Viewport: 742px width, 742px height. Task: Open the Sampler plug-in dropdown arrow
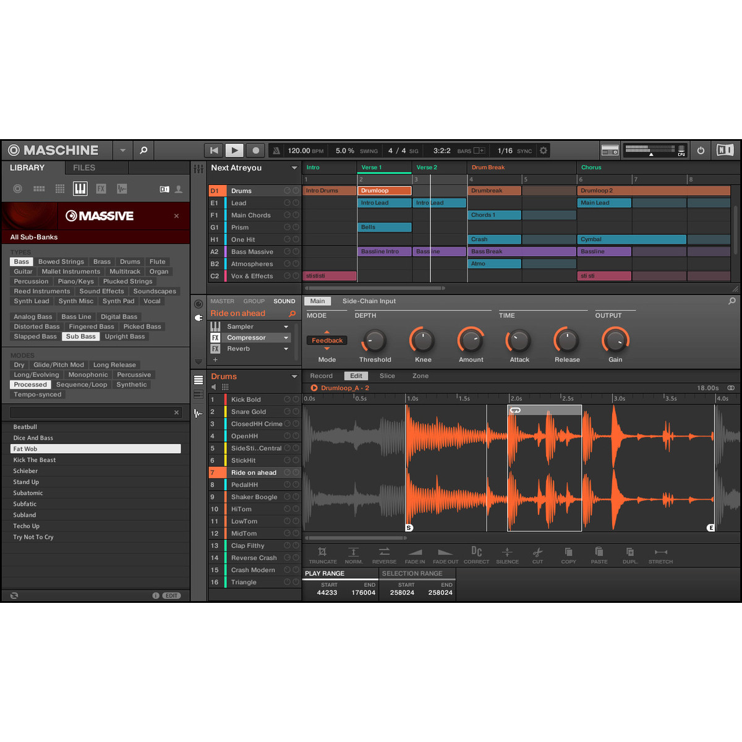click(286, 326)
